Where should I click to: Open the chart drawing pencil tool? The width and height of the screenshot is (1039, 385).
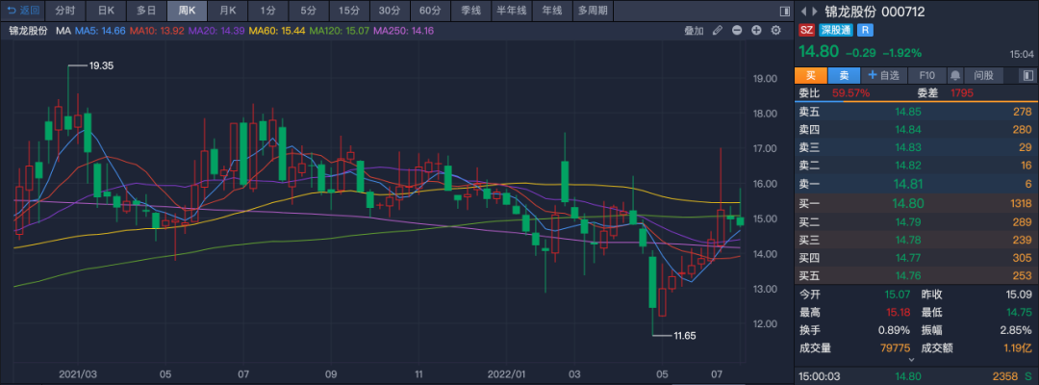point(717,31)
